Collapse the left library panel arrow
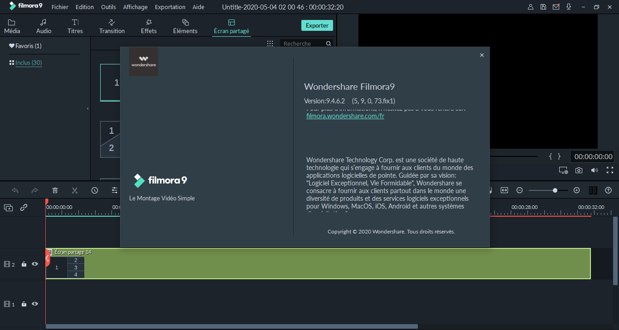Screen dimensions: 619x330 point(87,109)
